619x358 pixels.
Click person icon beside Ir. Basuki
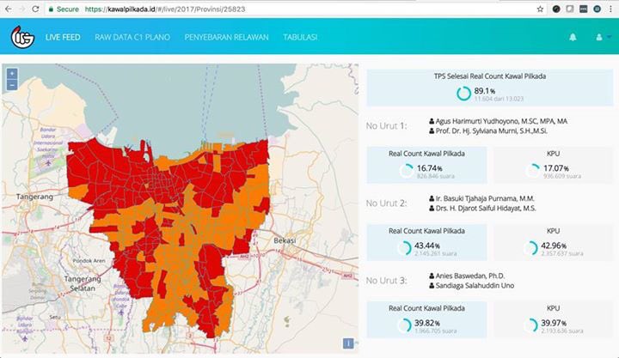[432, 198]
